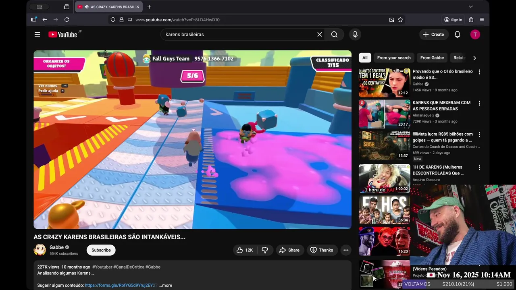Select 'From Gabbe' filter chip

tap(432, 58)
